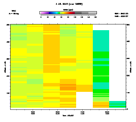Click the white gap below fifth column
Screen dimensions: 136x122
point(84,100)
